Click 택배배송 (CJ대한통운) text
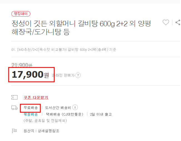181x141 pixels. pos(65,114)
